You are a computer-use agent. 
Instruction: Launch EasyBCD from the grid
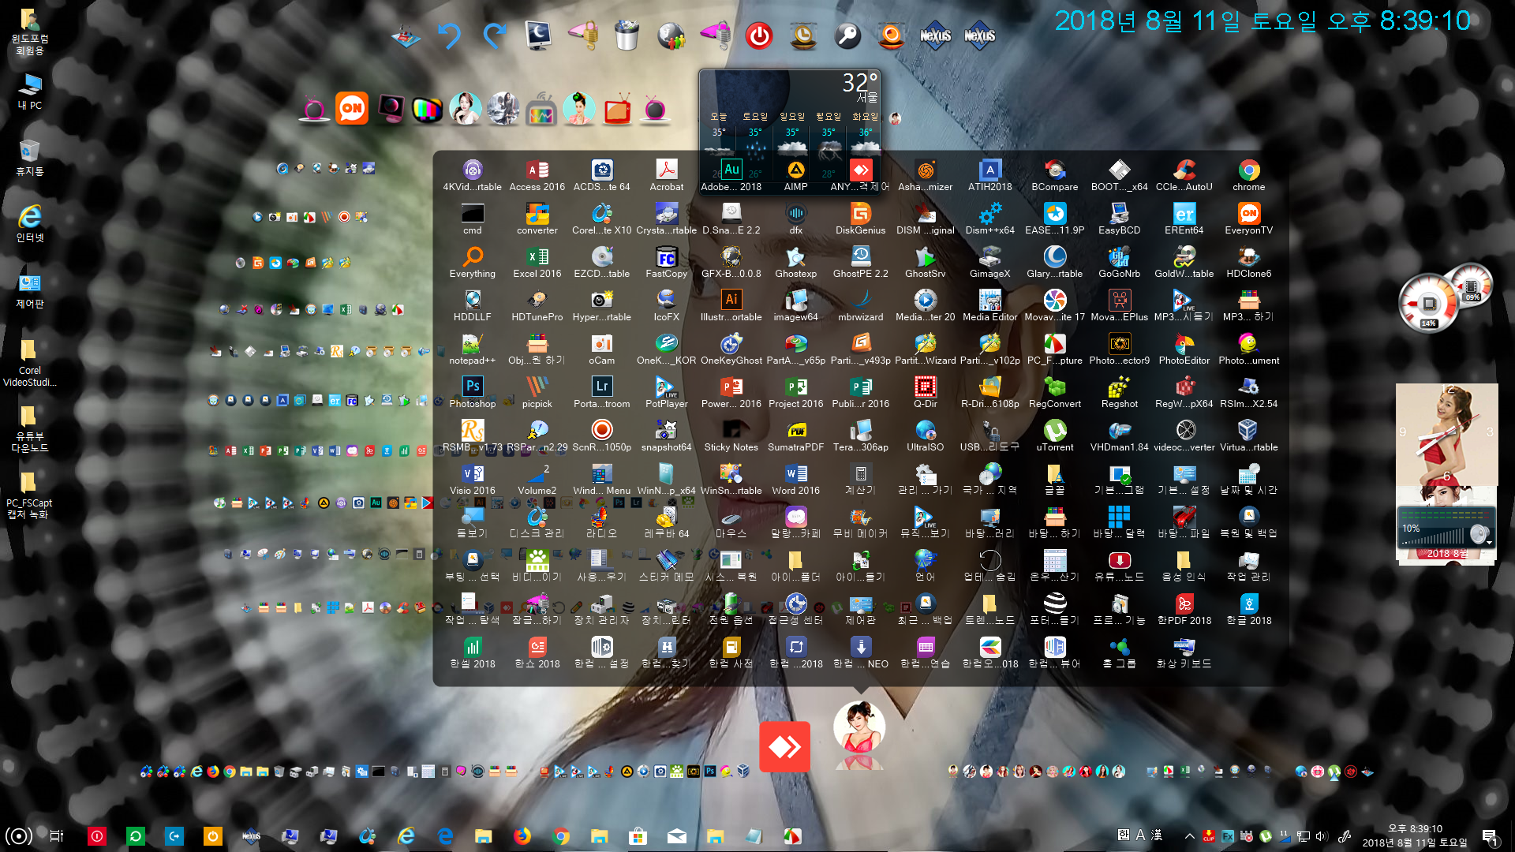tap(1120, 219)
